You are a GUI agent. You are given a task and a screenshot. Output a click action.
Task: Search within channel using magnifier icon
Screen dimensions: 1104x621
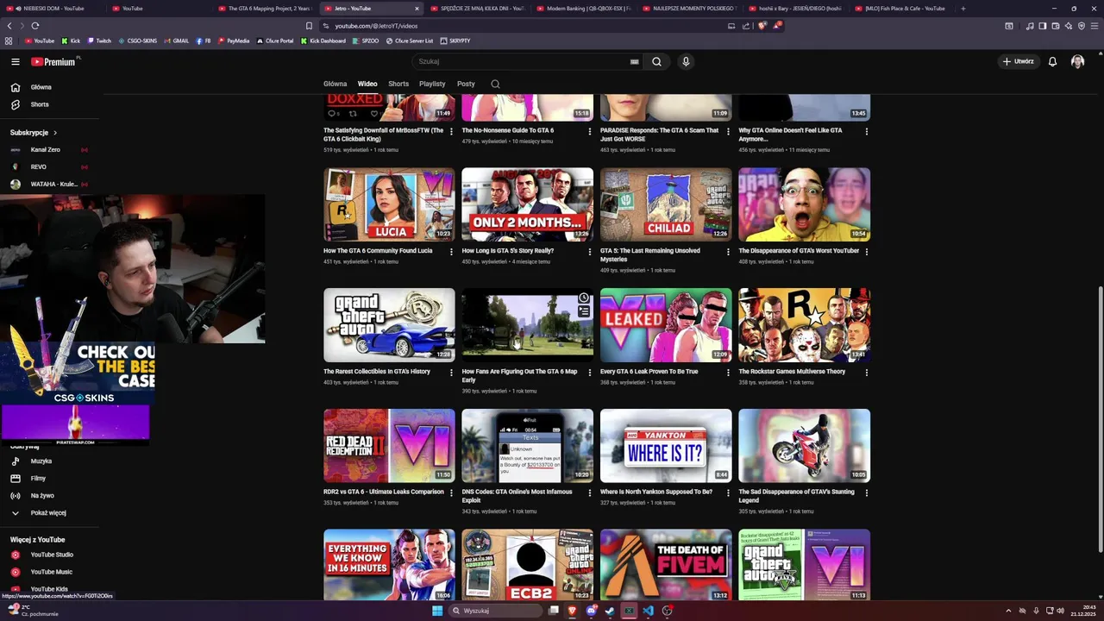click(495, 84)
